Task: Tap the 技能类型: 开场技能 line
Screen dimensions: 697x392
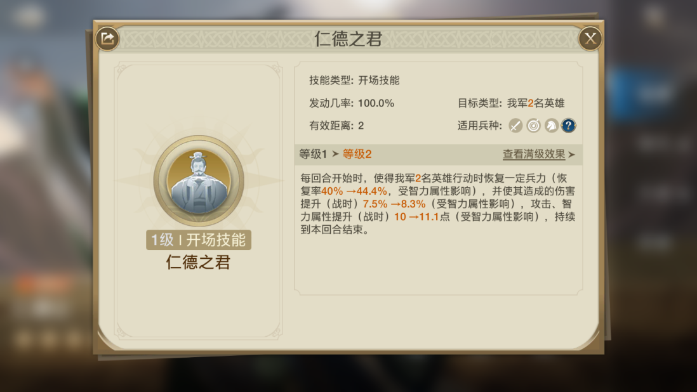Action: point(354,81)
